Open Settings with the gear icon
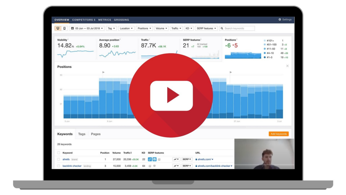346x195 pixels. [285, 19]
